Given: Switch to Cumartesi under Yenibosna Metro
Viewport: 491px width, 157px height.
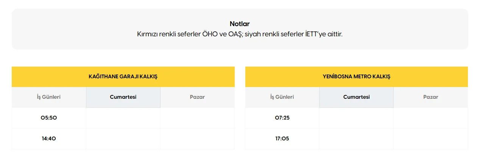Looking at the screenshot, I should pyautogui.click(x=356, y=97).
